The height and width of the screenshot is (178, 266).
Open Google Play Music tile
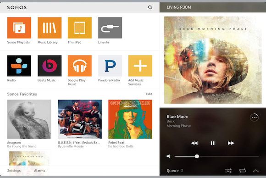click(80, 66)
